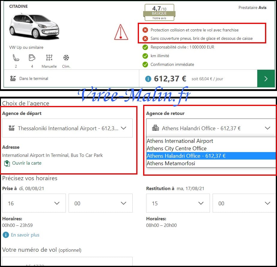Open the Agence de départ dropdown
277x267 pixels.
pos(67,128)
